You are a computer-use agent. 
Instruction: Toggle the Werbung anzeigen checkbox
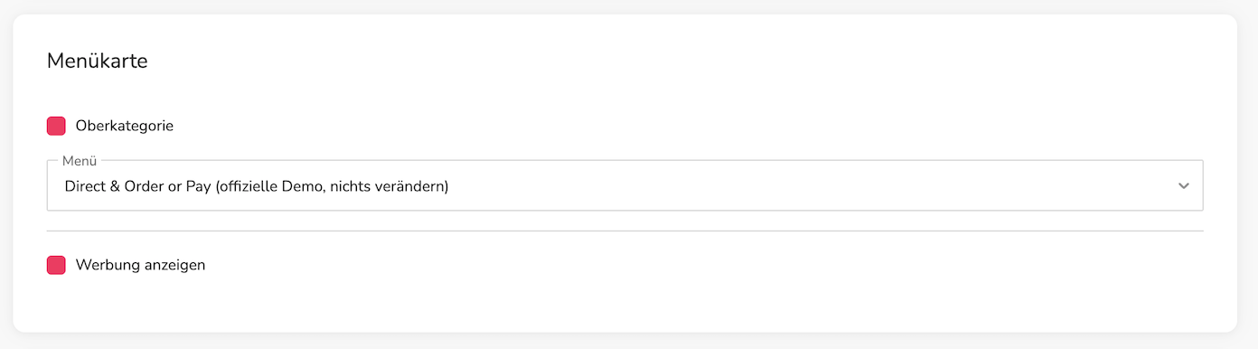click(x=56, y=265)
